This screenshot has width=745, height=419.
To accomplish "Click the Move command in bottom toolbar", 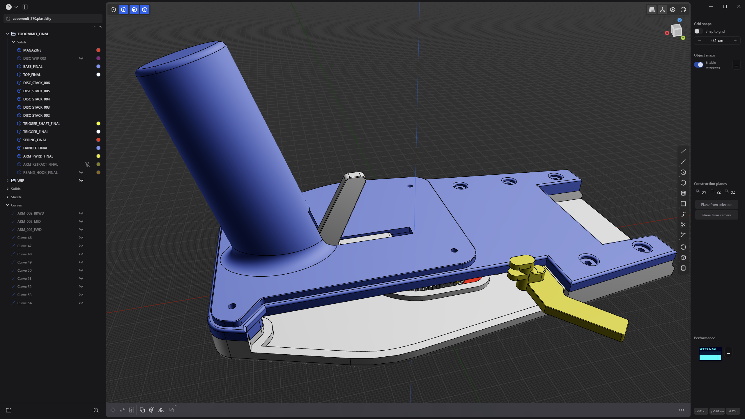I will tap(113, 410).
